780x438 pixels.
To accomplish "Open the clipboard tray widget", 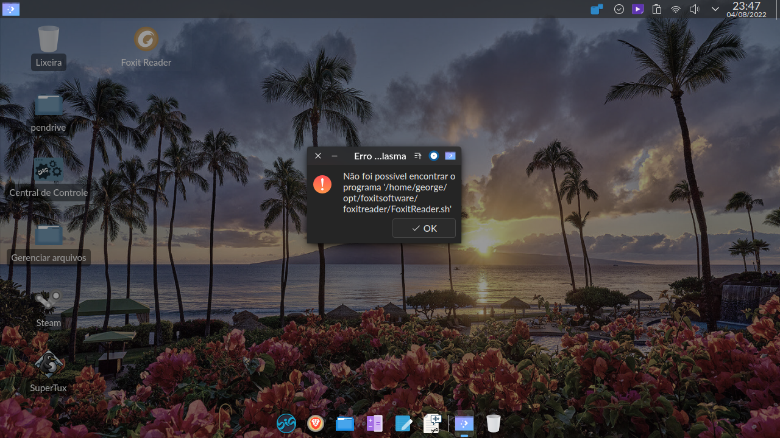I will pos(657,9).
